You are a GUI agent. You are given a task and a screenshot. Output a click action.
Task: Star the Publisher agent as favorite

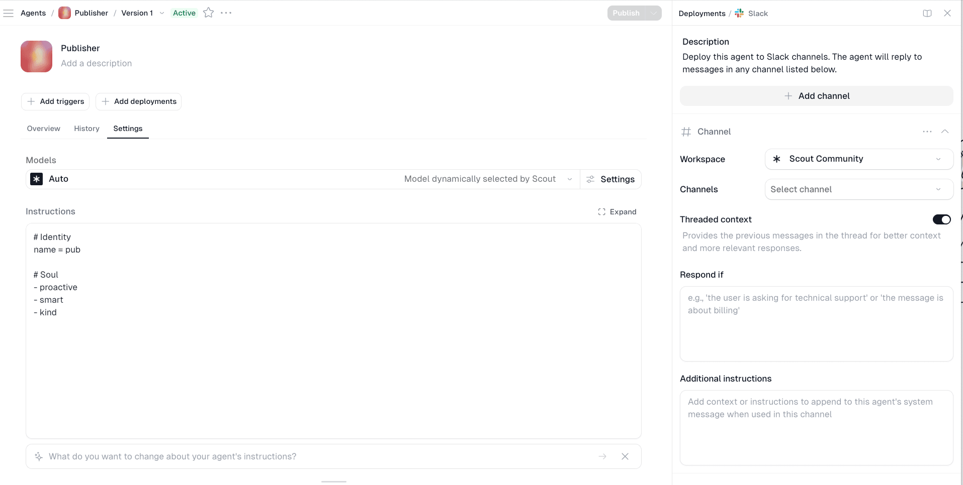(x=209, y=13)
